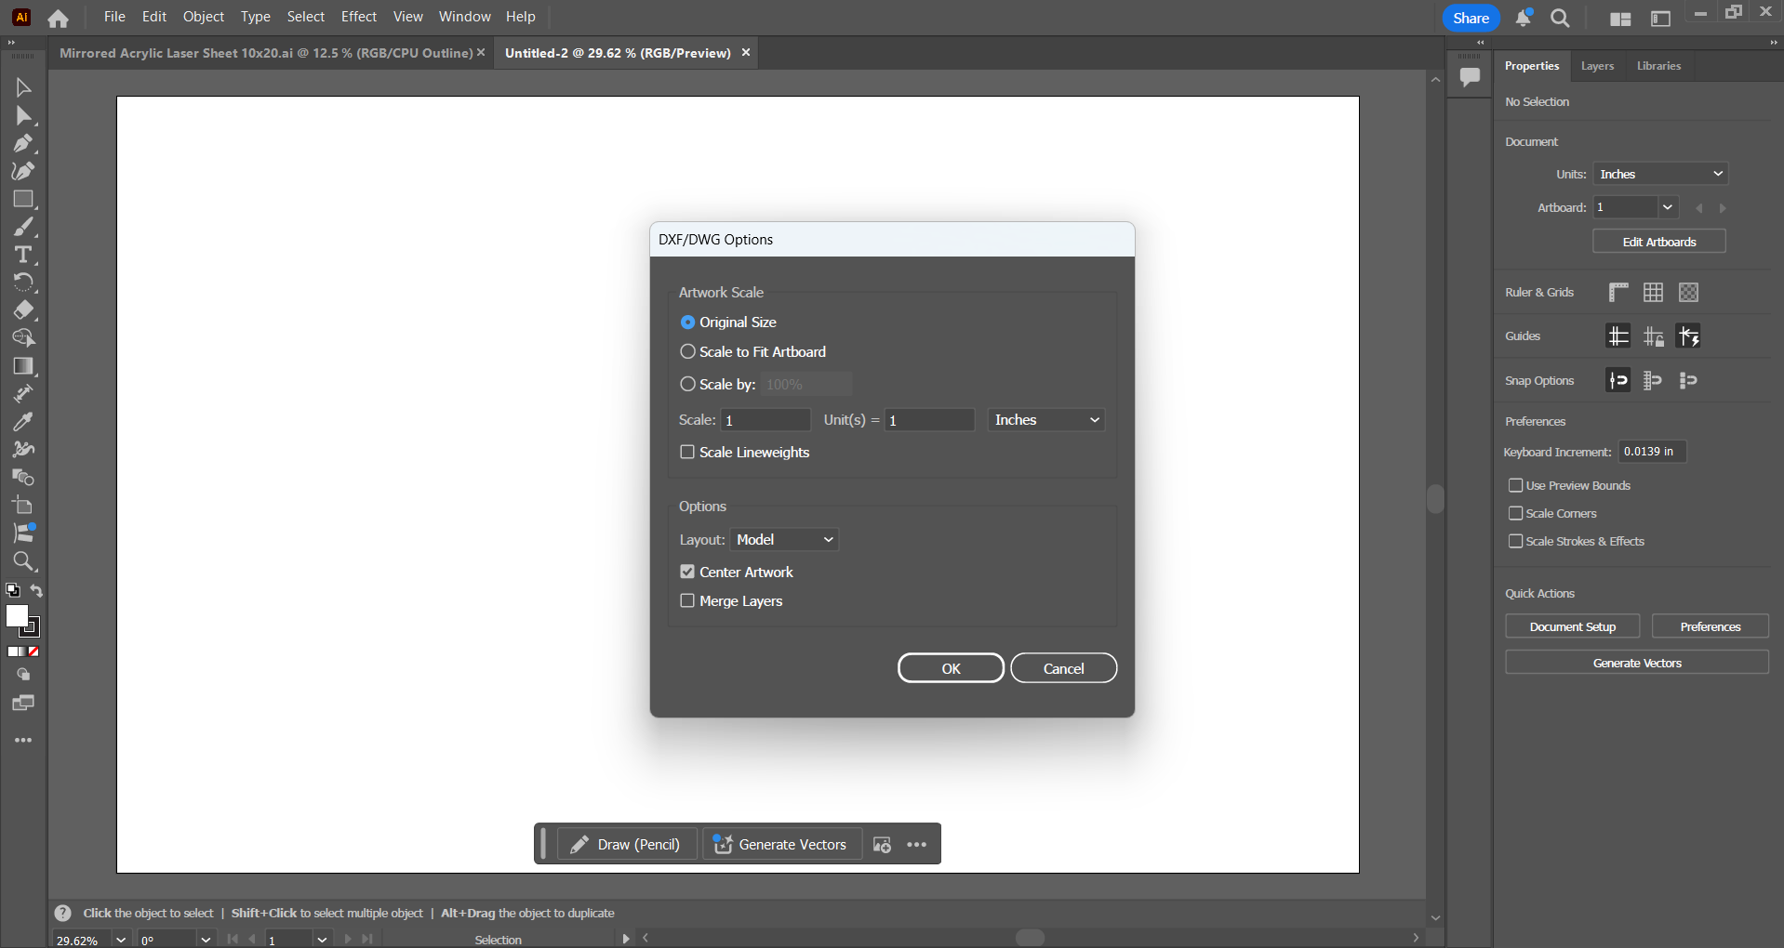Toggle show guides icon
The width and height of the screenshot is (1784, 948).
click(1618, 336)
